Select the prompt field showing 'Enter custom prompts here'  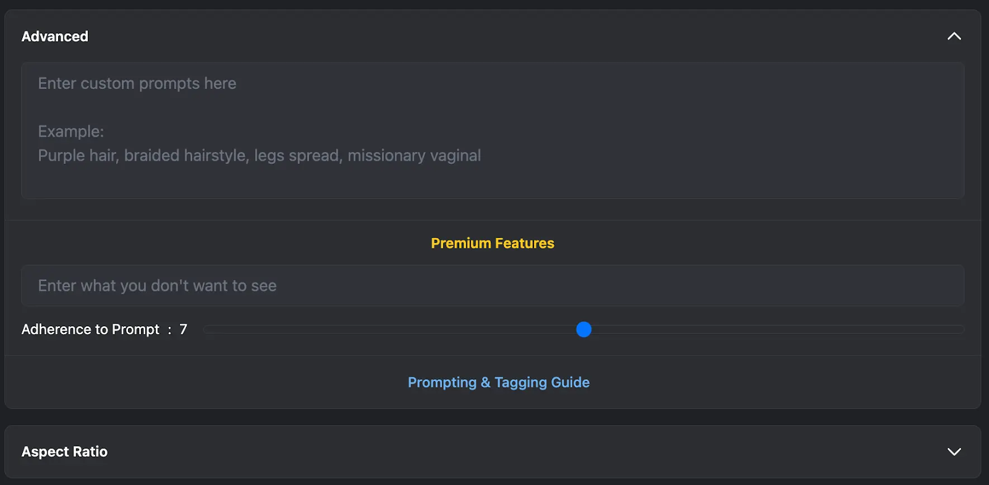click(x=137, y=83)
